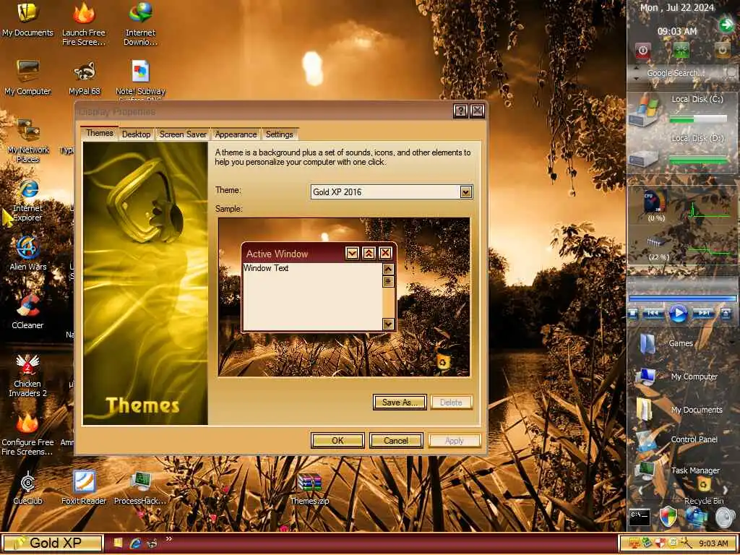740x555 pixels.
Task: Click green restart button in sidebar
Action: tap(681, 50)
